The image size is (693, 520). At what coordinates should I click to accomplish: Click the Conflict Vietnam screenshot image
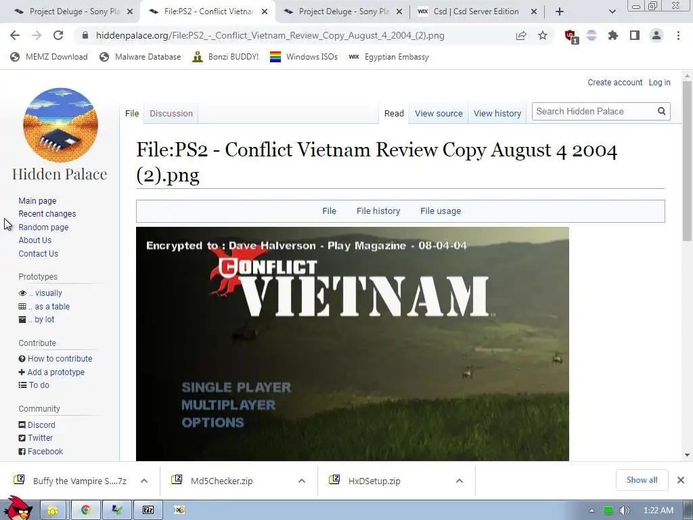pos(352,344)
